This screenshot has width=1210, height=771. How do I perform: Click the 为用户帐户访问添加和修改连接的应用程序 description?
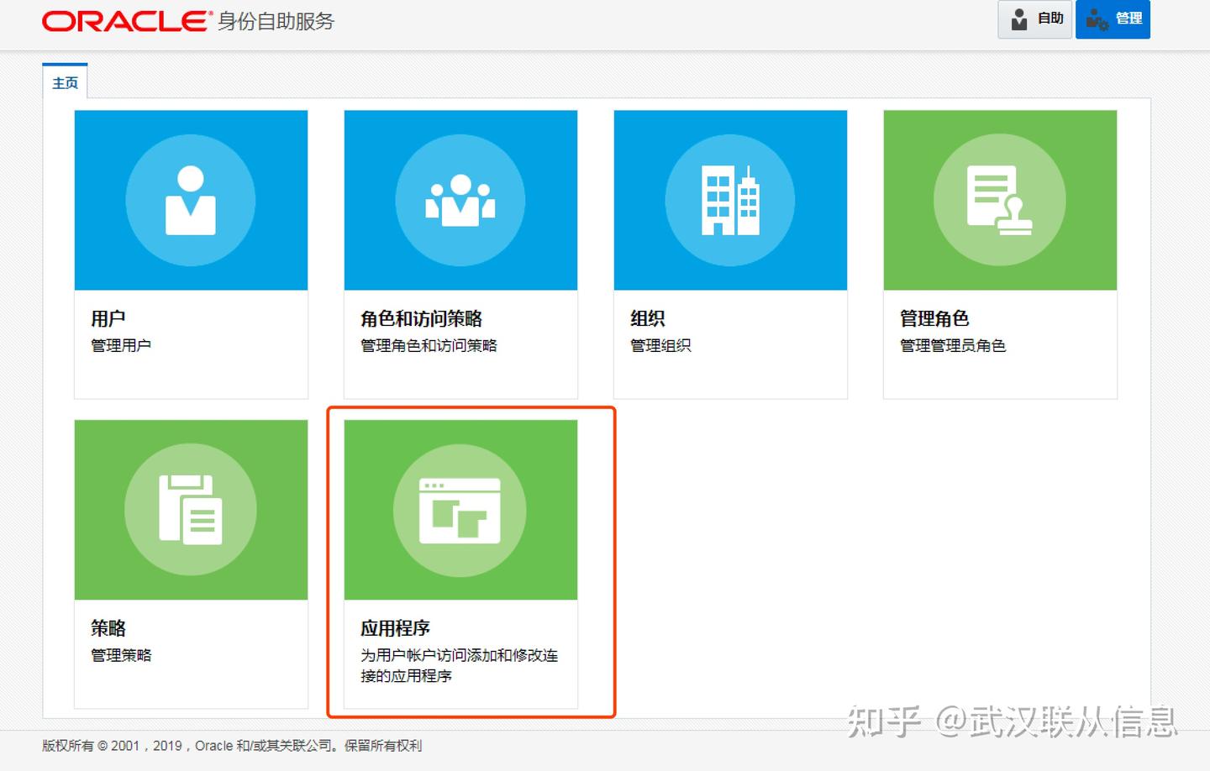point(460,665)
